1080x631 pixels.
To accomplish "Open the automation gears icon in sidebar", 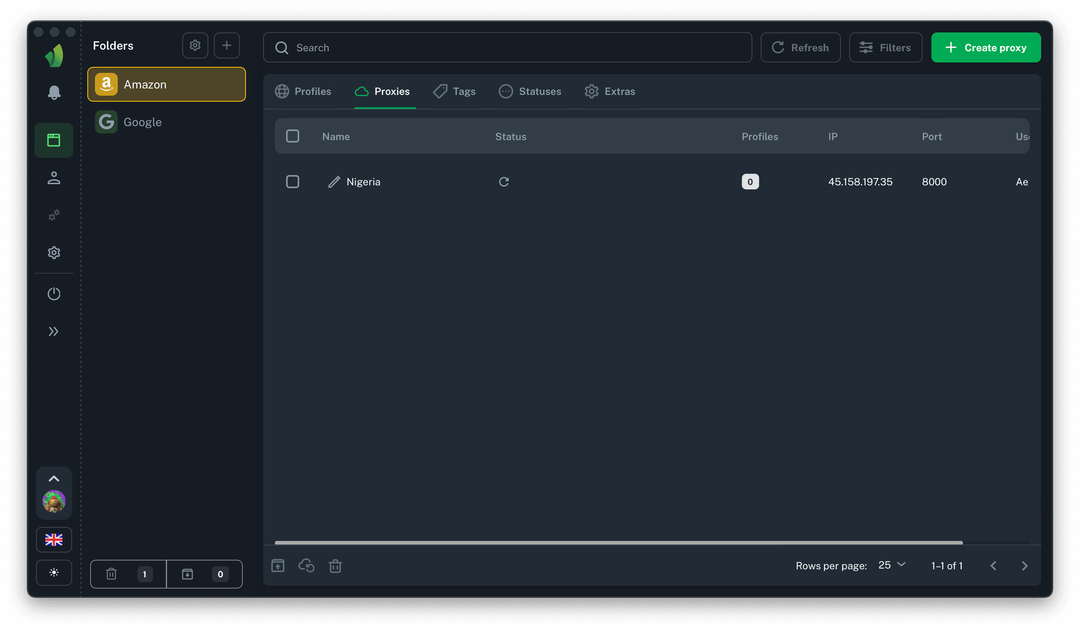I will click(54, 215).
